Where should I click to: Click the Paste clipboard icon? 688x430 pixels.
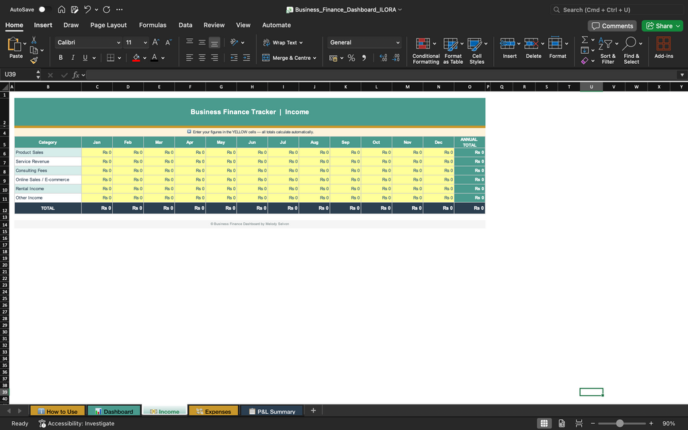point(15,45)
